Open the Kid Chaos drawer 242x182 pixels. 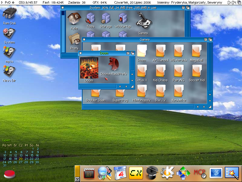click(161, 71)
